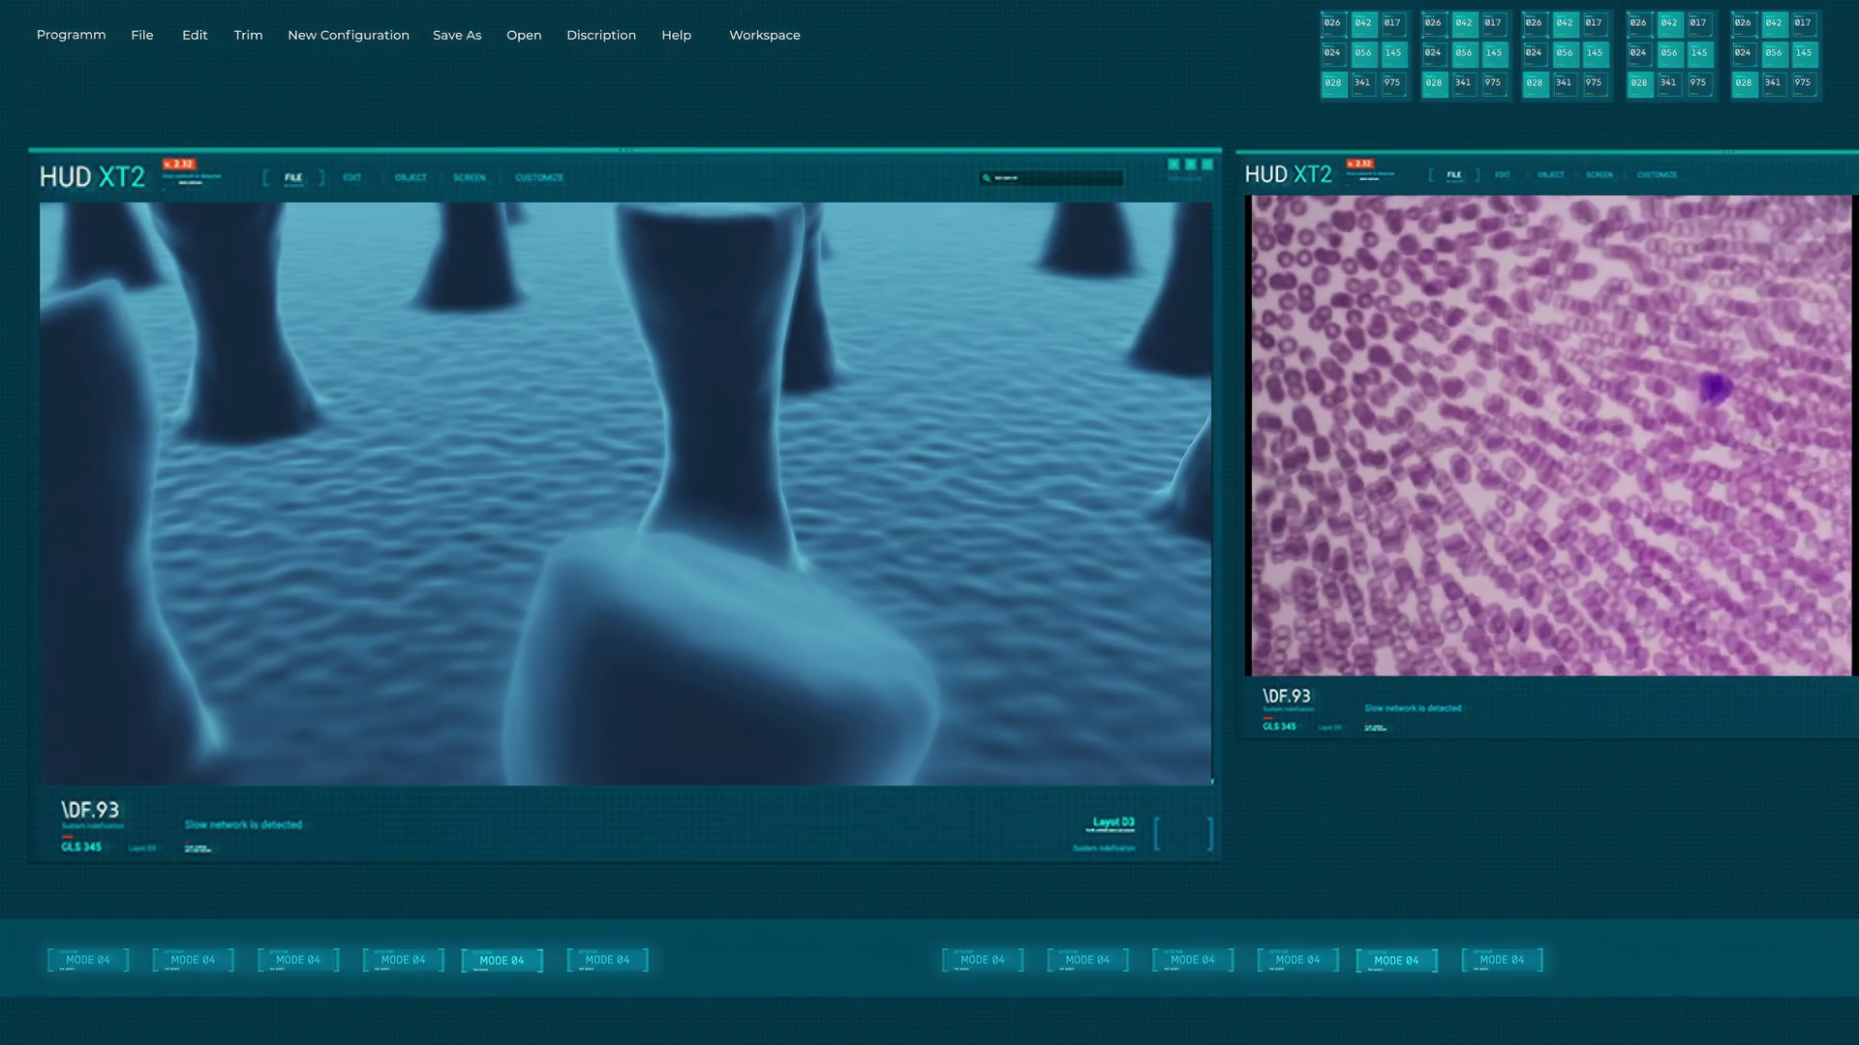The width and height of the screenshot is (1859, 1045).
Task: Toggle the highlighted 145 tile in second grid
Action: (x=1494, y=53)
